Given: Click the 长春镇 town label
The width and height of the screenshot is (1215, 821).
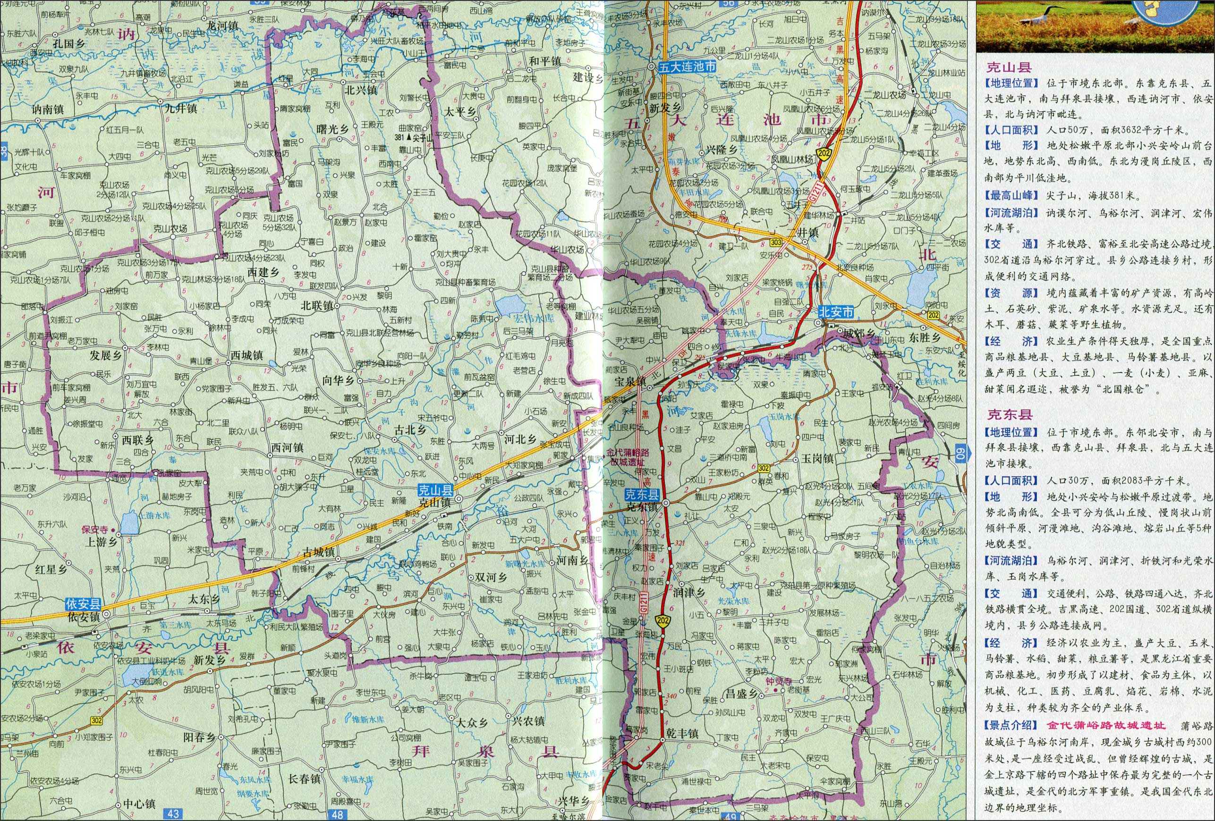Looking at the screenshot, I should pyautogui.click(x=304, y=779).
